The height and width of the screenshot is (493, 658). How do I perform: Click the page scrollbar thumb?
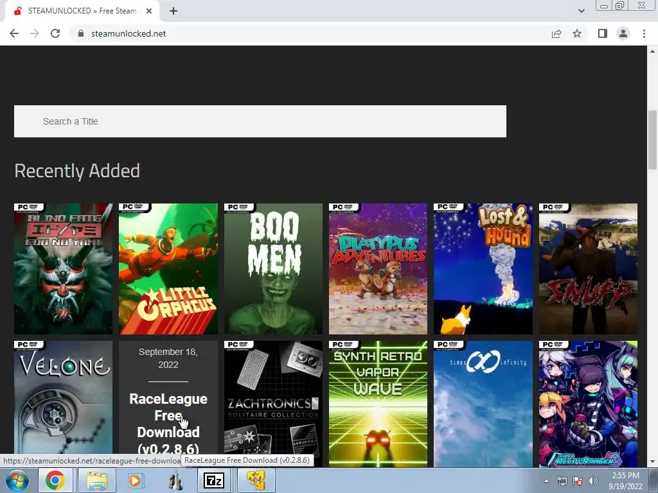point(652,139)
